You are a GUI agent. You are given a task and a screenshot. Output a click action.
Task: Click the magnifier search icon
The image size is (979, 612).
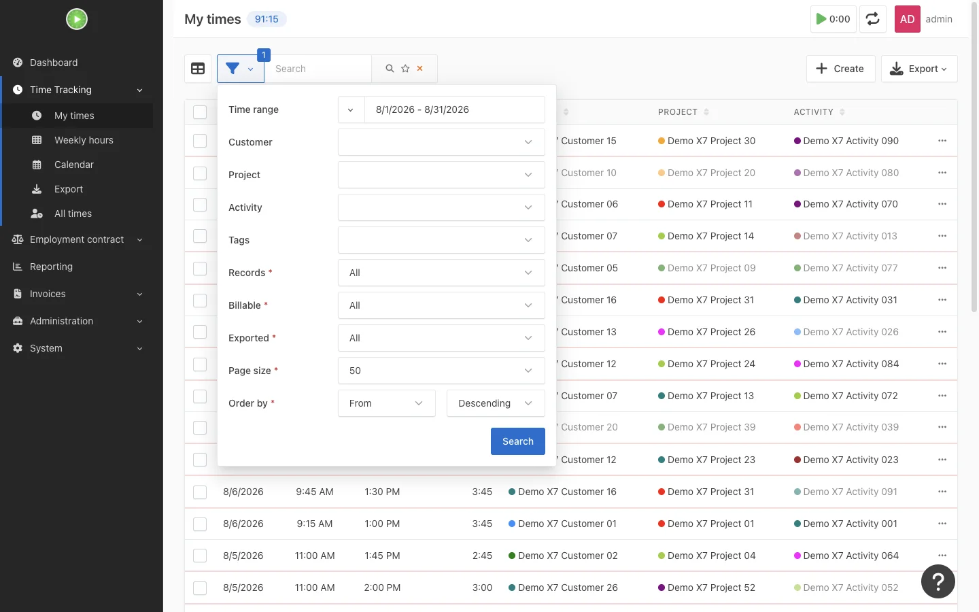pyautogui.click(x=390, y=69)
